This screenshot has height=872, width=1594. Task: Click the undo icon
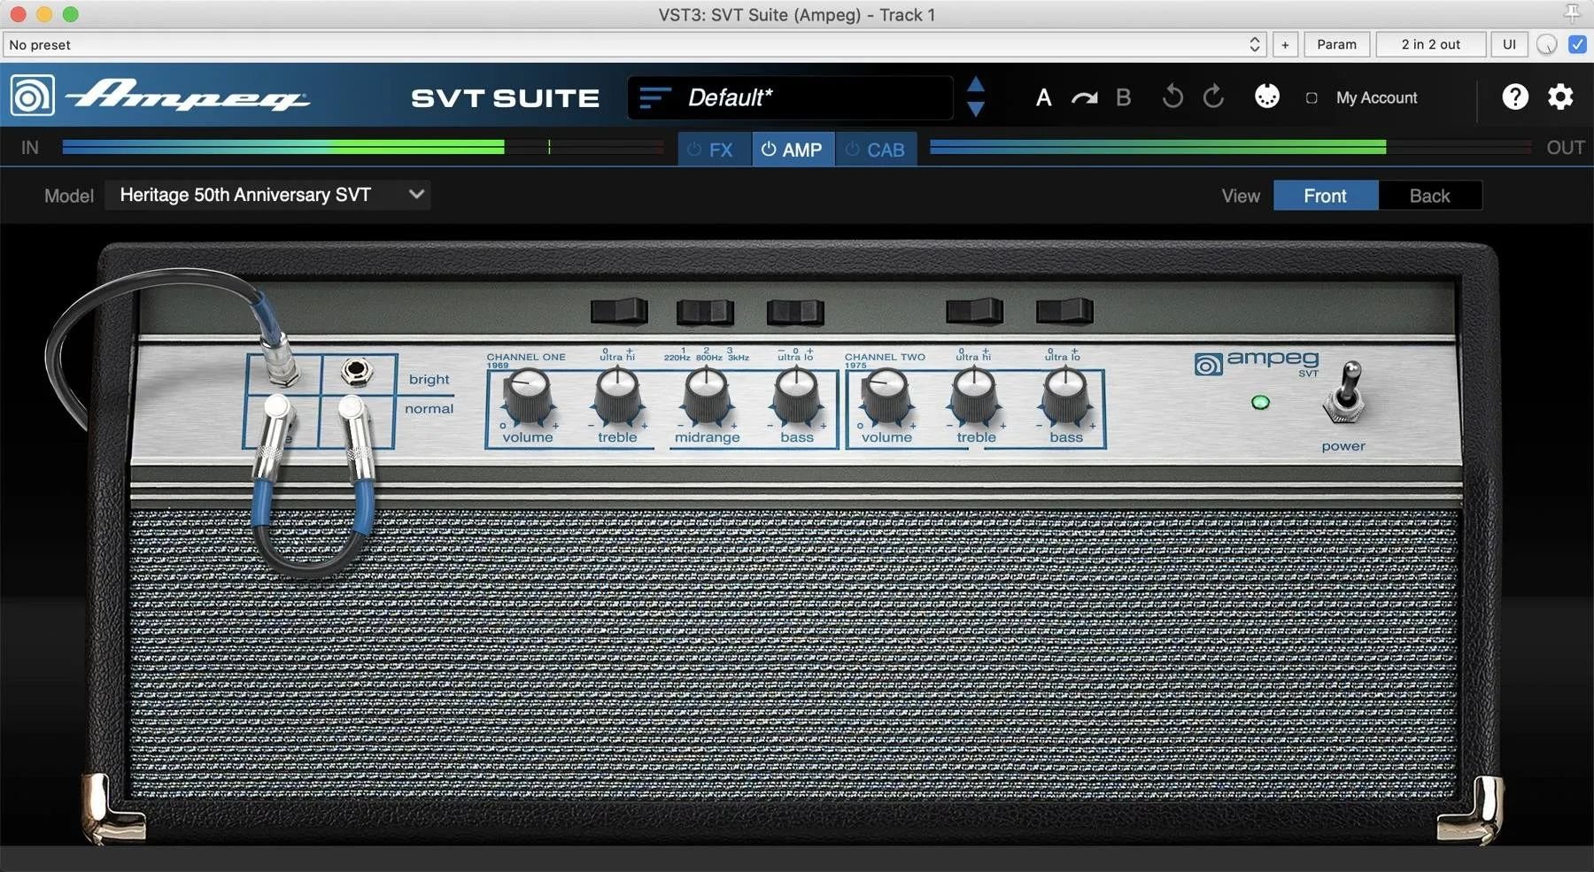[1172, 96]
